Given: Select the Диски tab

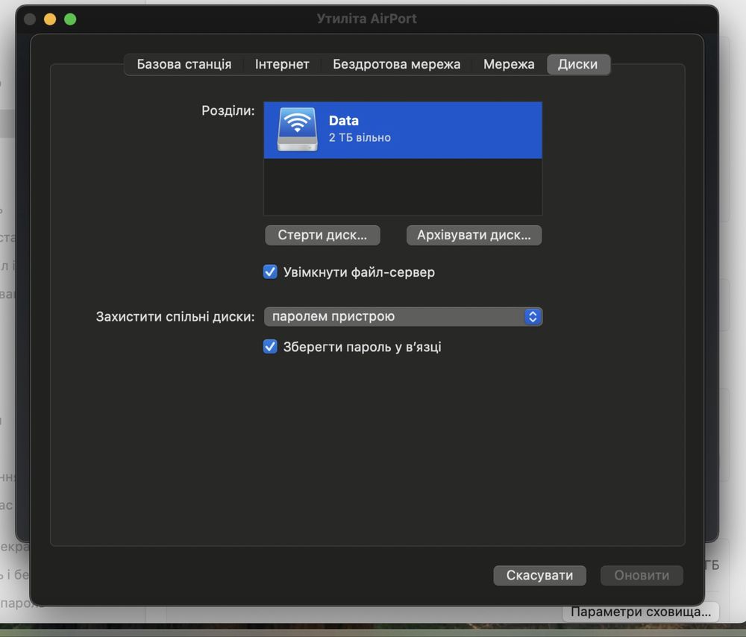Looking at the screenshot, I should [577, 64].
